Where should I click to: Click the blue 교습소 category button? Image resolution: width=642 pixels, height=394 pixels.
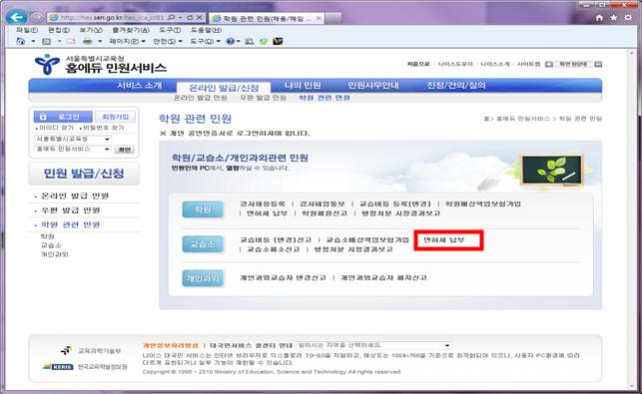tap(203, 244)
